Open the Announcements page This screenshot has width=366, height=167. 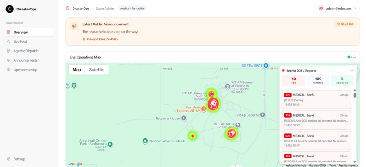[29, 60]
